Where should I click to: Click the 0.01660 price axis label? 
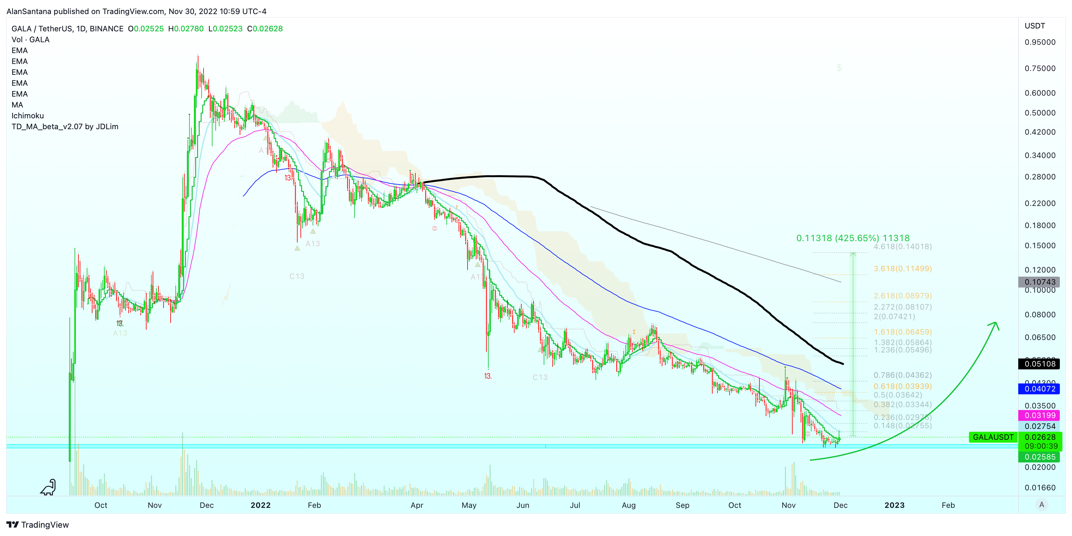pyautogui.click(x=1040, y=487)
